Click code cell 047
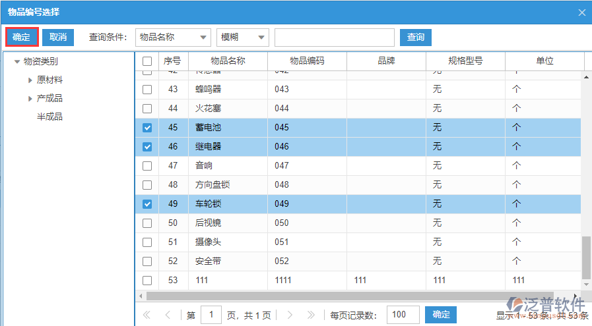The width and height of the screenshot is (592, 326). [307, 166]
